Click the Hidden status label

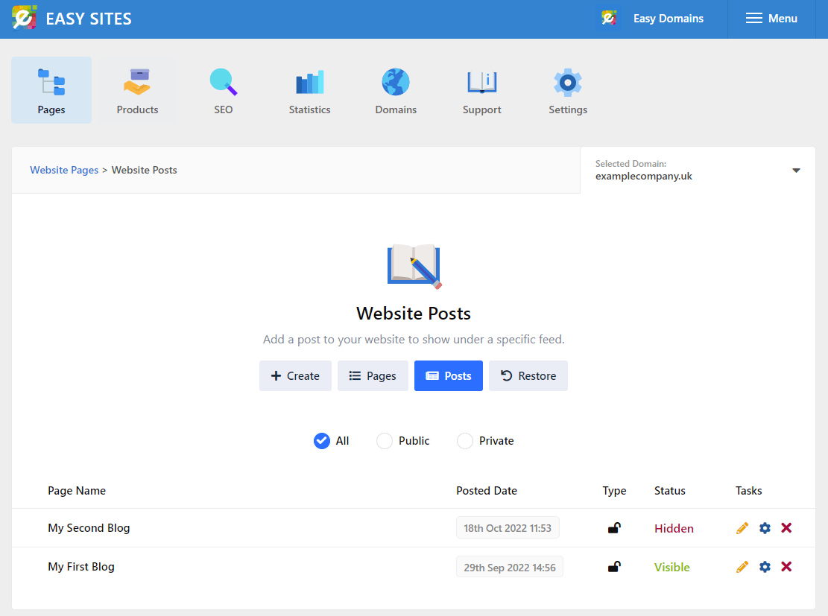pos(674,528)
